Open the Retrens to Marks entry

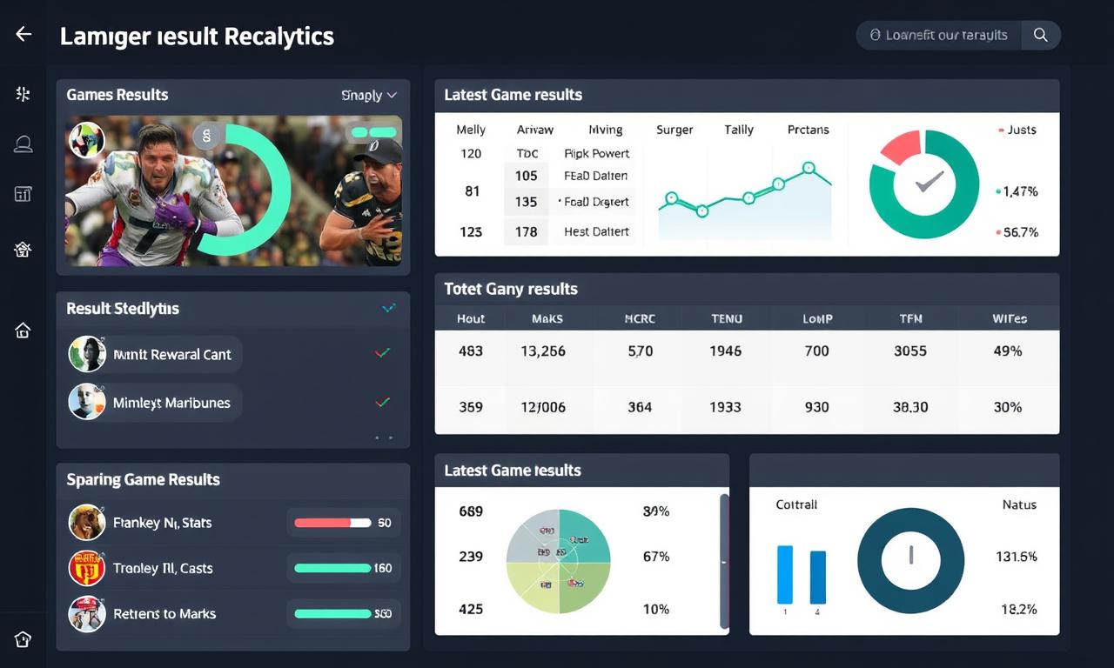(x=164, y=613)
